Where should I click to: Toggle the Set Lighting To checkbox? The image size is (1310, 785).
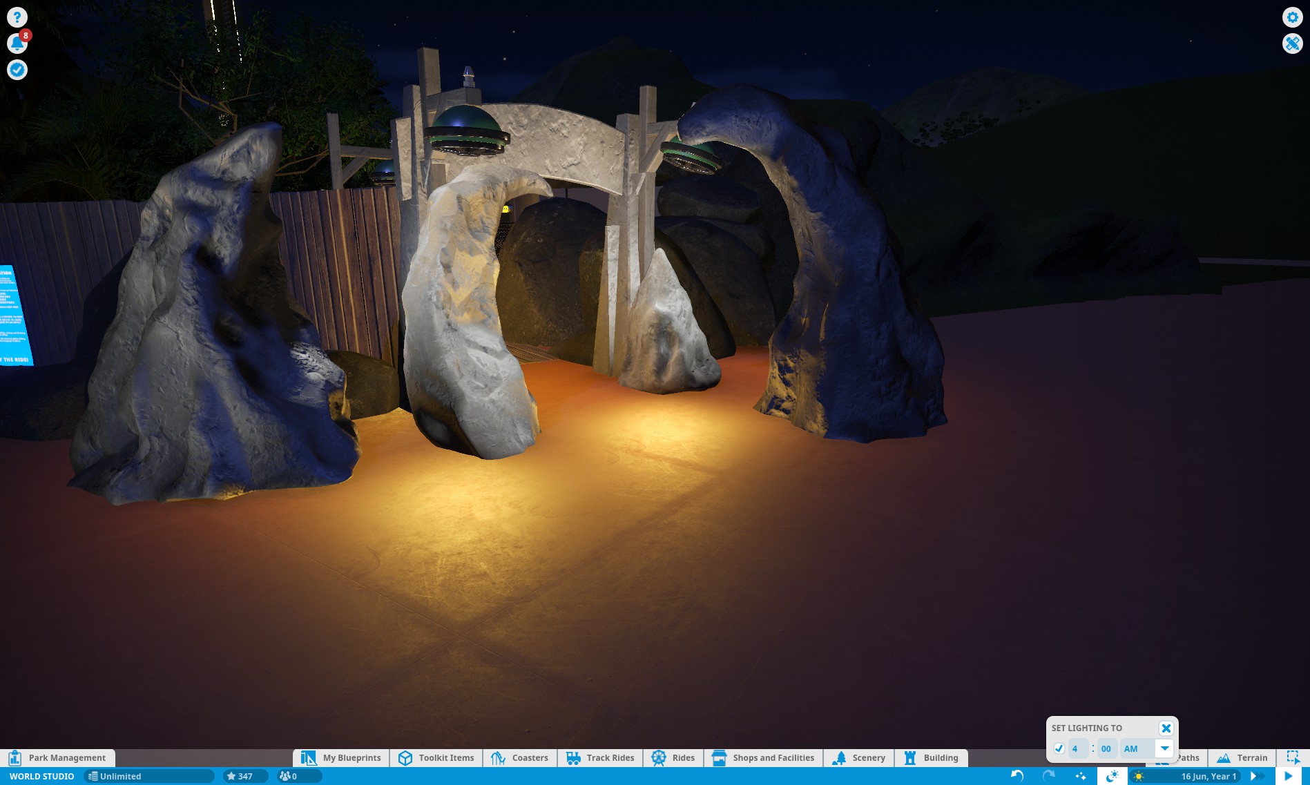1059,748
